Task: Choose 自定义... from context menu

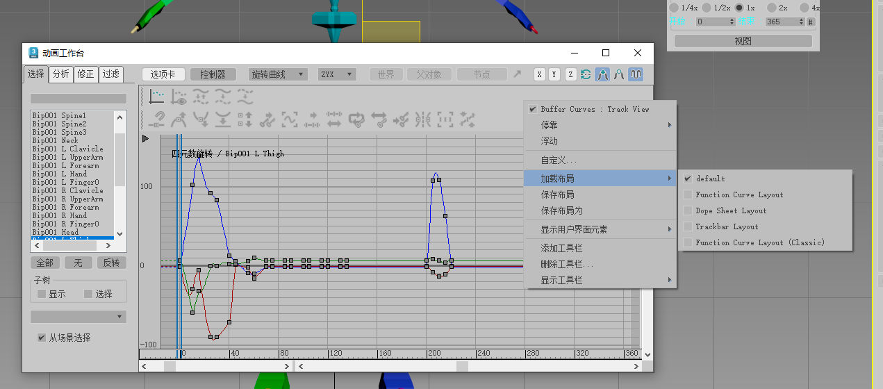Action: [600, 160]
